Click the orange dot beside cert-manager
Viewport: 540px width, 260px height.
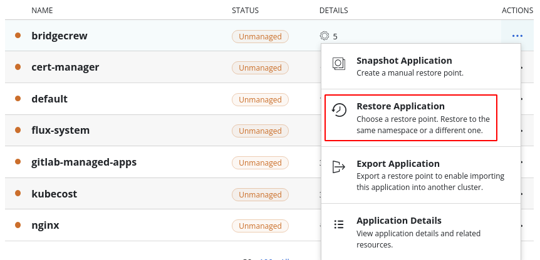tap(18, 67)
